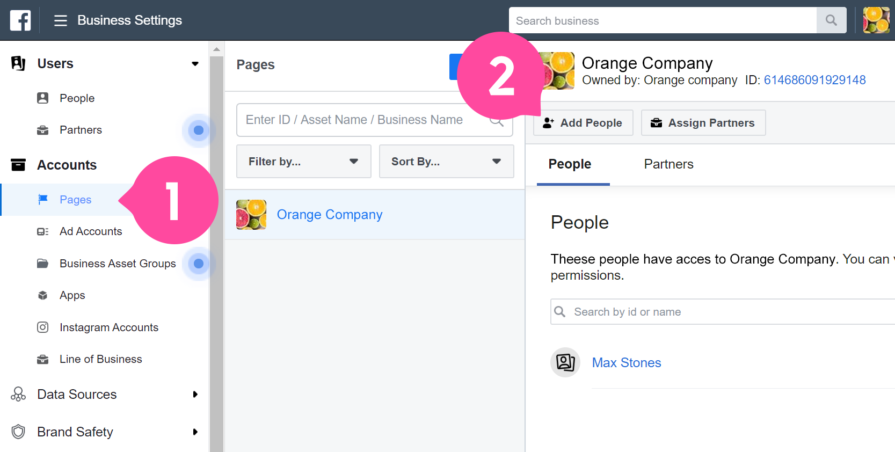Click the Assign Partners button
Screen dimensions: 895x452
(x=703, y=123)
